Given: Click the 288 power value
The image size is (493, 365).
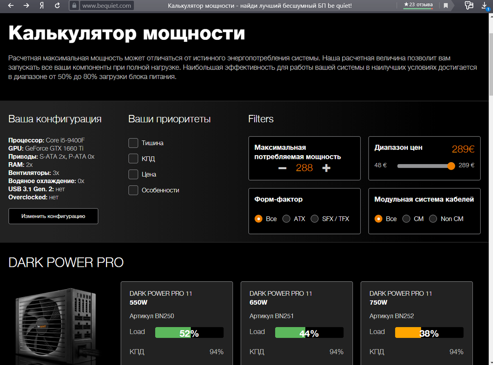Looking at the screenshot, I should pos(304,168).
